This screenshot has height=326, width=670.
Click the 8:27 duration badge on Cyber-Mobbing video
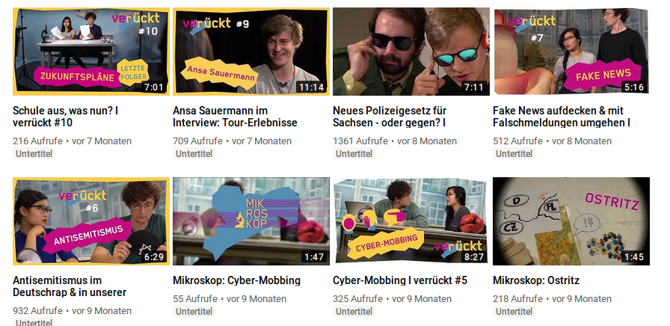tap(474, 258)
